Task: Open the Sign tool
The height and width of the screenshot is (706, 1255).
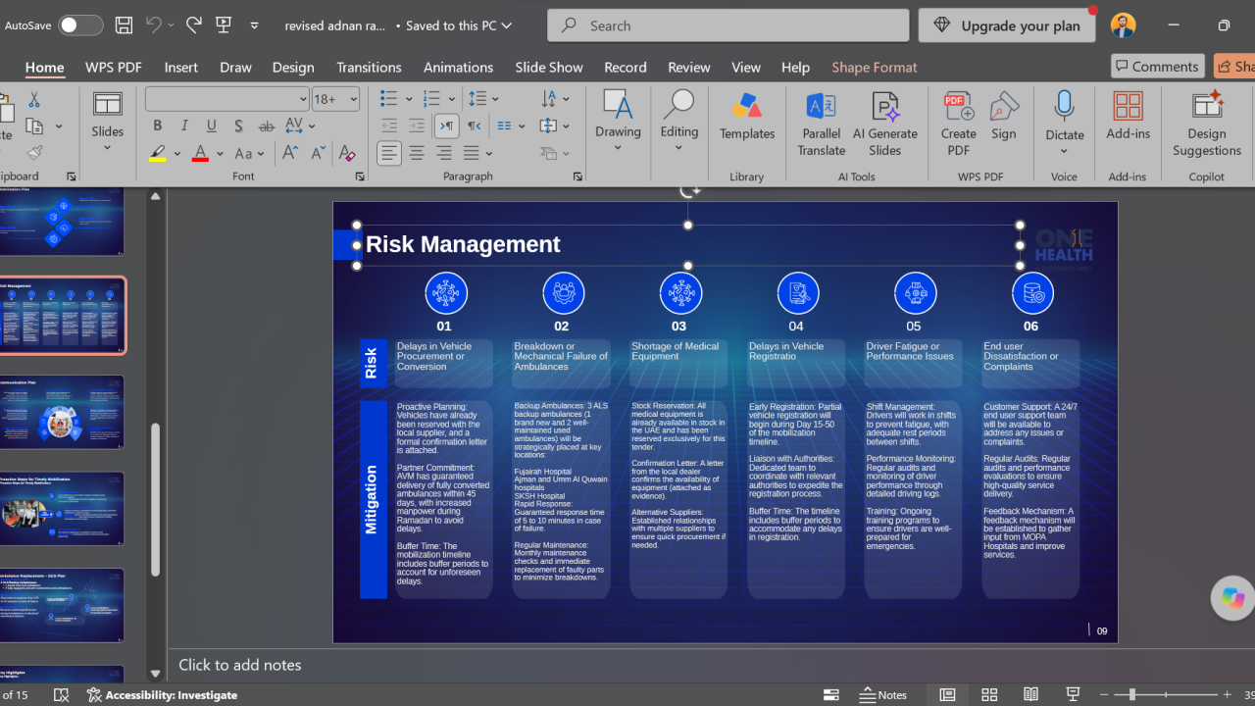Action: point(1004,117)
